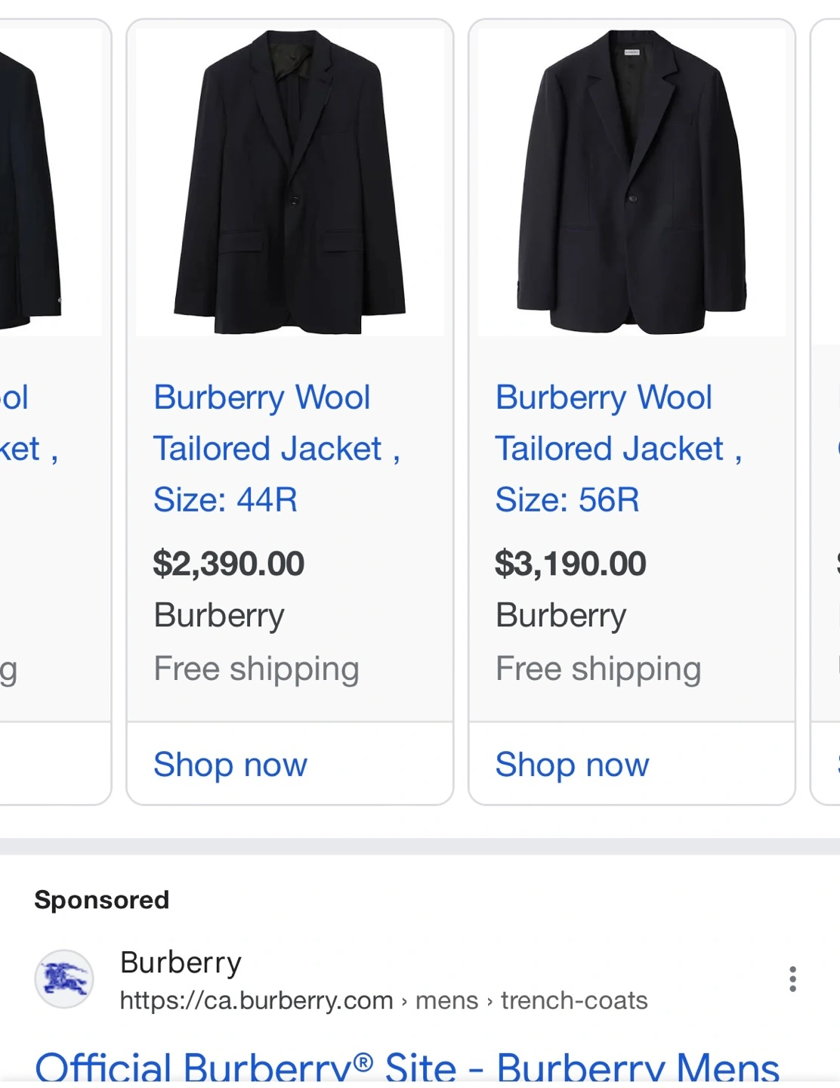Open the Official Burberry Site headline link

(407, 1067)
